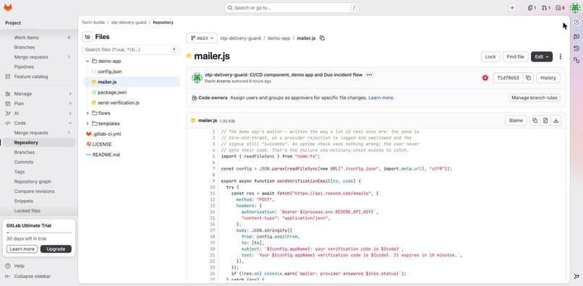View assigned issues counter
This screenshot has width=583, height=286.
pyautogui.click(x=532, y=8)
